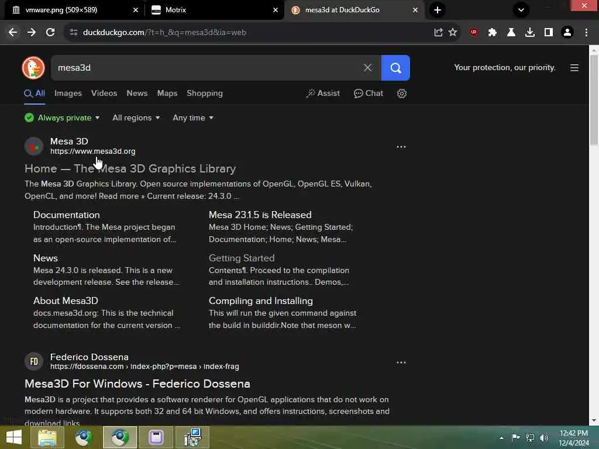The height and width of the screenshot is (449, 599).
Task: Open the Windows Start button
Action: pyautogui.click(x=14, y=437)
